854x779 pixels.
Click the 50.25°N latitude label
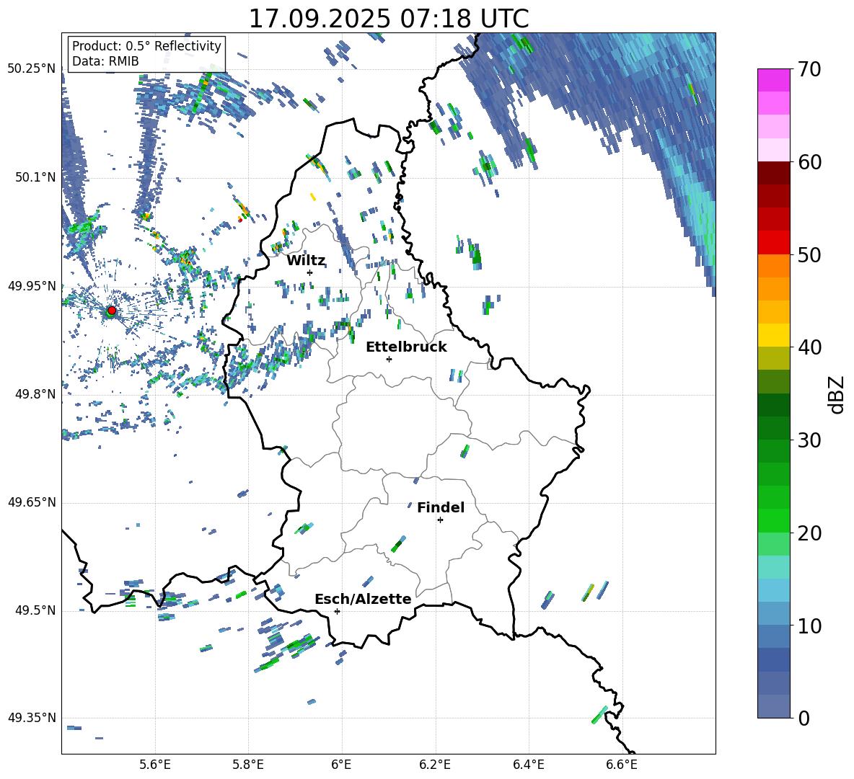pyautogui.click(x=32, y=68)
